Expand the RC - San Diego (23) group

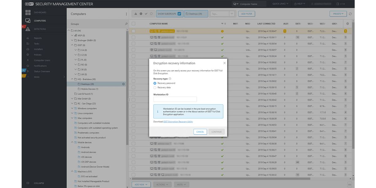tap(71, 103)
